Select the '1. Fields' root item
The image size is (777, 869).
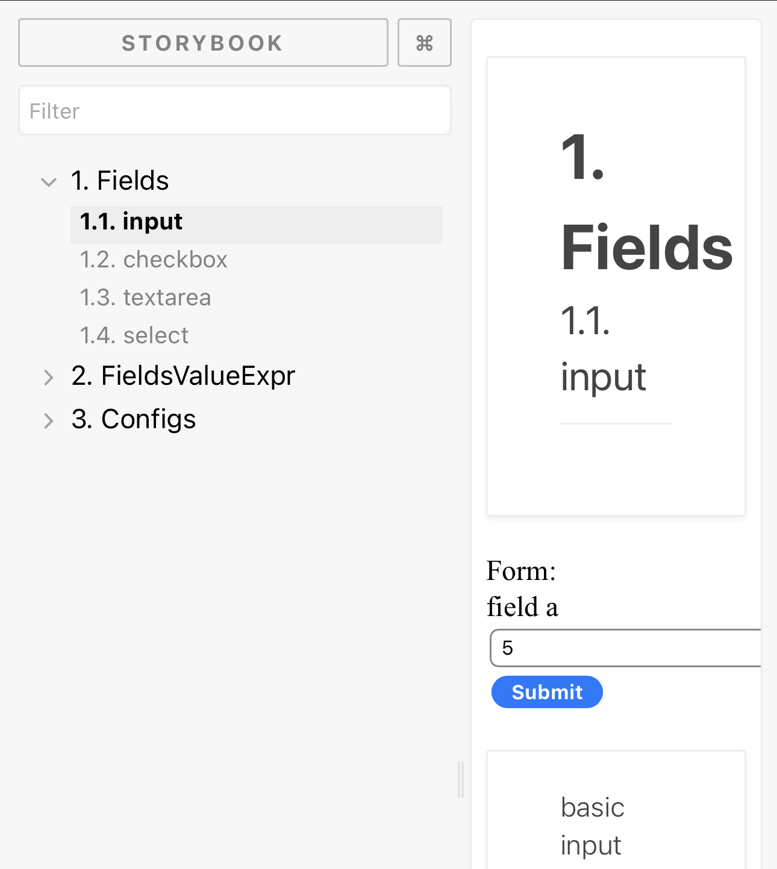120,181
